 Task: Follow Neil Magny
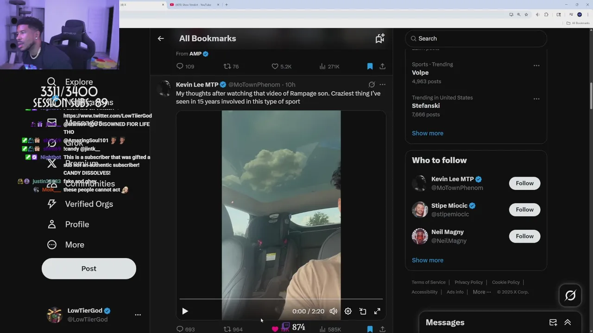tap(524, 236)
